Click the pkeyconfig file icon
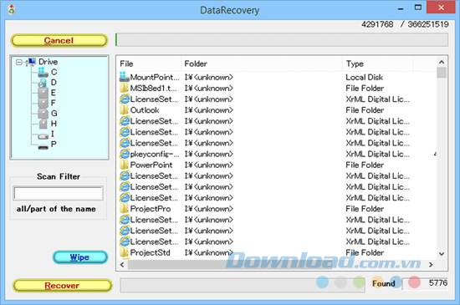Image resolution: width=460 pixels, height=305 pixels. point(125,154)
